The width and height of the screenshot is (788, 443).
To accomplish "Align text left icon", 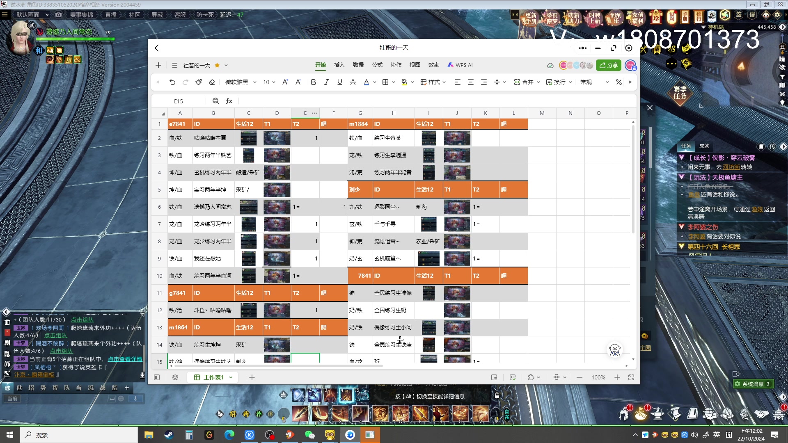I will click(458, 82).
